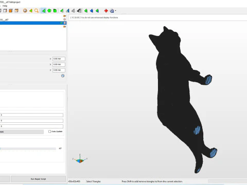Click the blue globe toolbar icon
Viewport: 247px width, 185px height.
(x=112, y=11)
